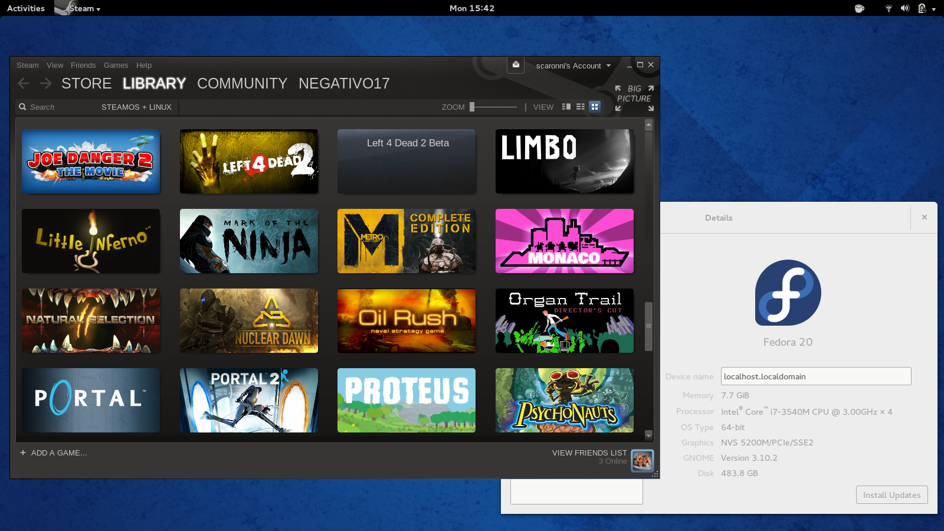Open the Portal 2 game thumbnail

tap(248, 400)
